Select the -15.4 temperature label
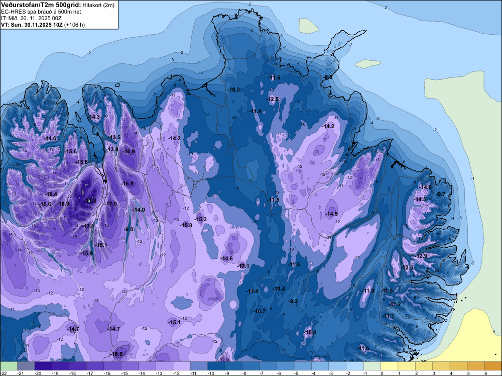The width and height of the screenshot is (502, 376). coord(310,332)
